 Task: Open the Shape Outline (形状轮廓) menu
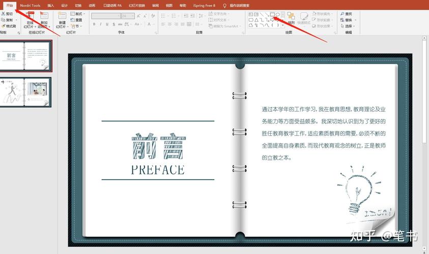coord(322,20)
